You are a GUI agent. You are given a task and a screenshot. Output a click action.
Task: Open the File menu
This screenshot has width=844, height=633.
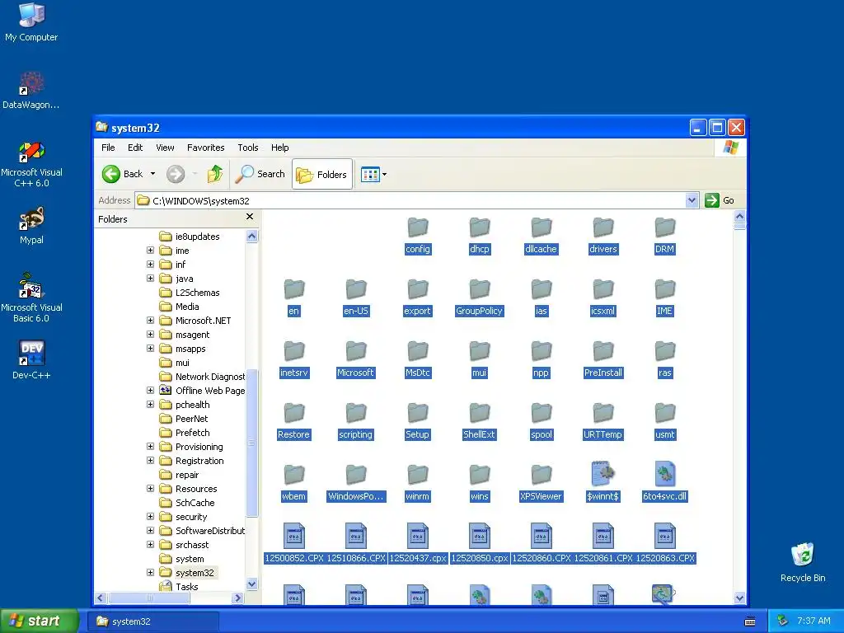108,148
